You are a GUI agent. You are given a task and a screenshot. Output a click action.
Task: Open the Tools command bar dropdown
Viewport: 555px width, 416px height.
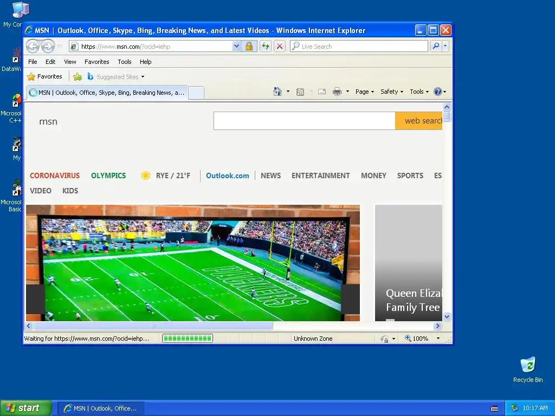click(419, 92)
